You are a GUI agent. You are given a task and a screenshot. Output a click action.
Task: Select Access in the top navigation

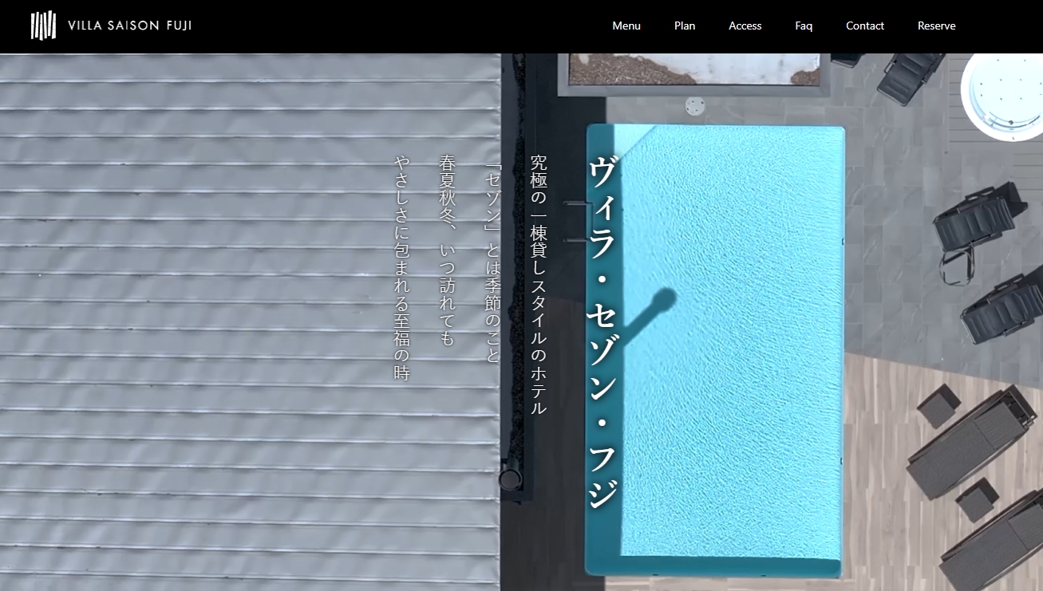click(745, 26)
